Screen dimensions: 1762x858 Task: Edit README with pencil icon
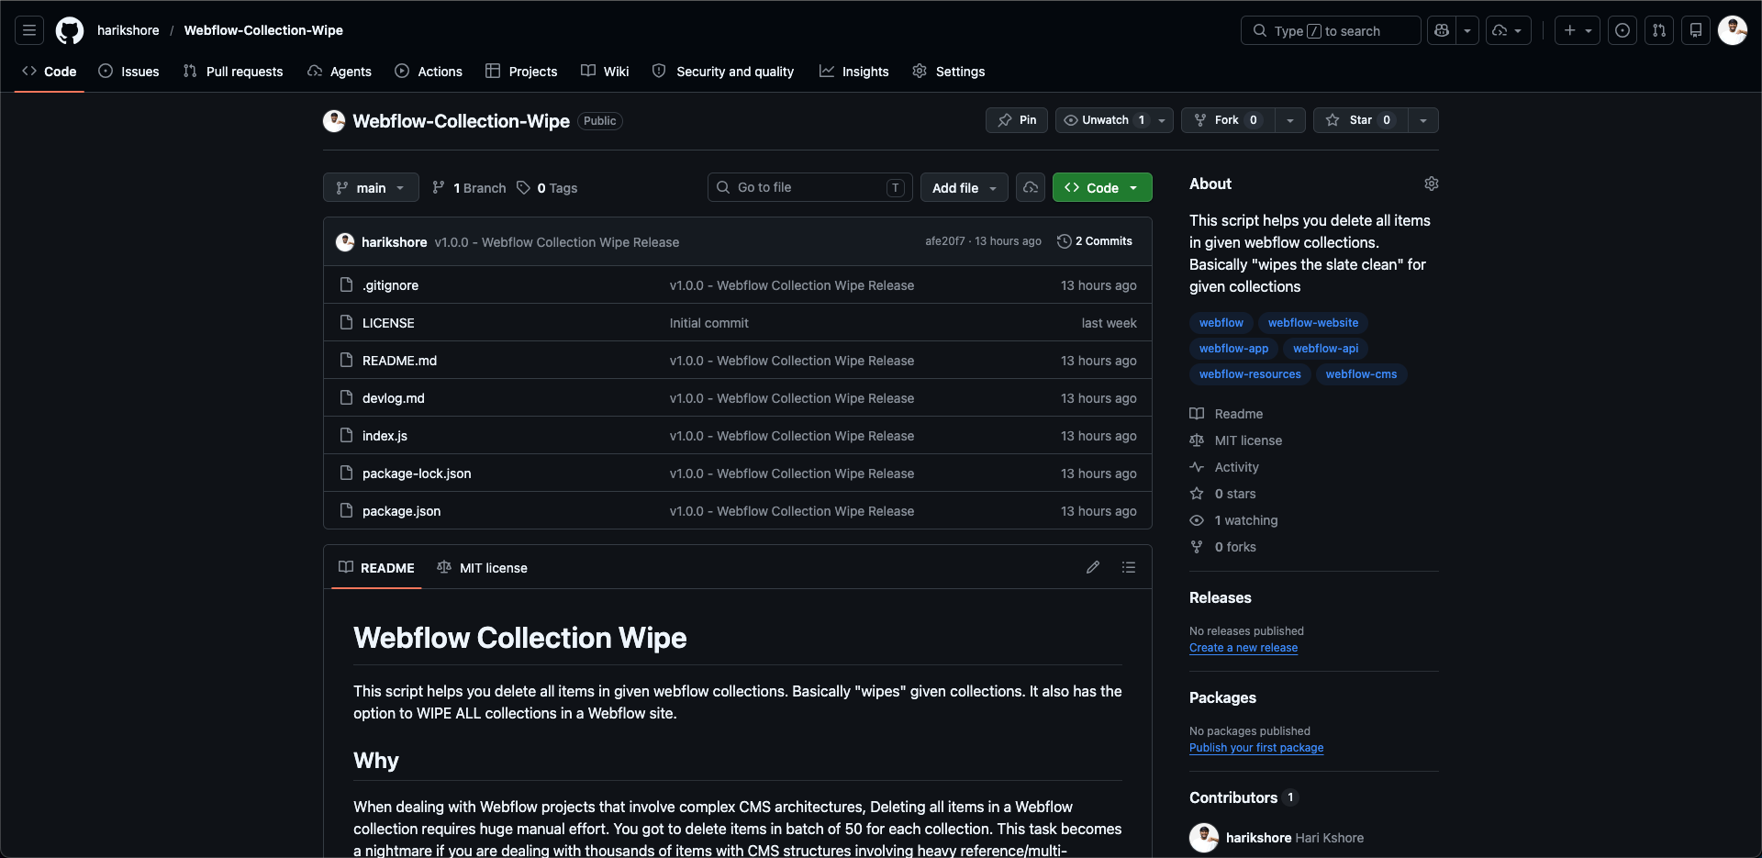pos(1093,567)
